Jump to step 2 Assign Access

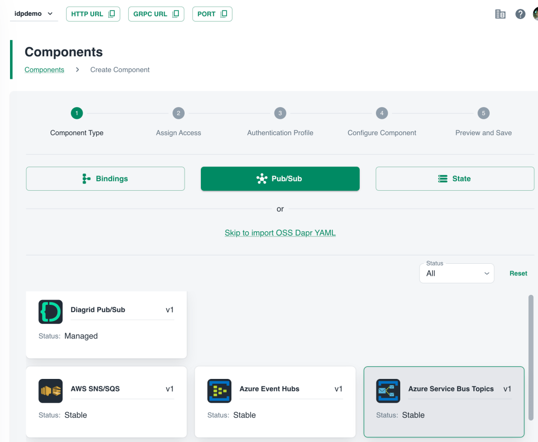pos(178,113)
